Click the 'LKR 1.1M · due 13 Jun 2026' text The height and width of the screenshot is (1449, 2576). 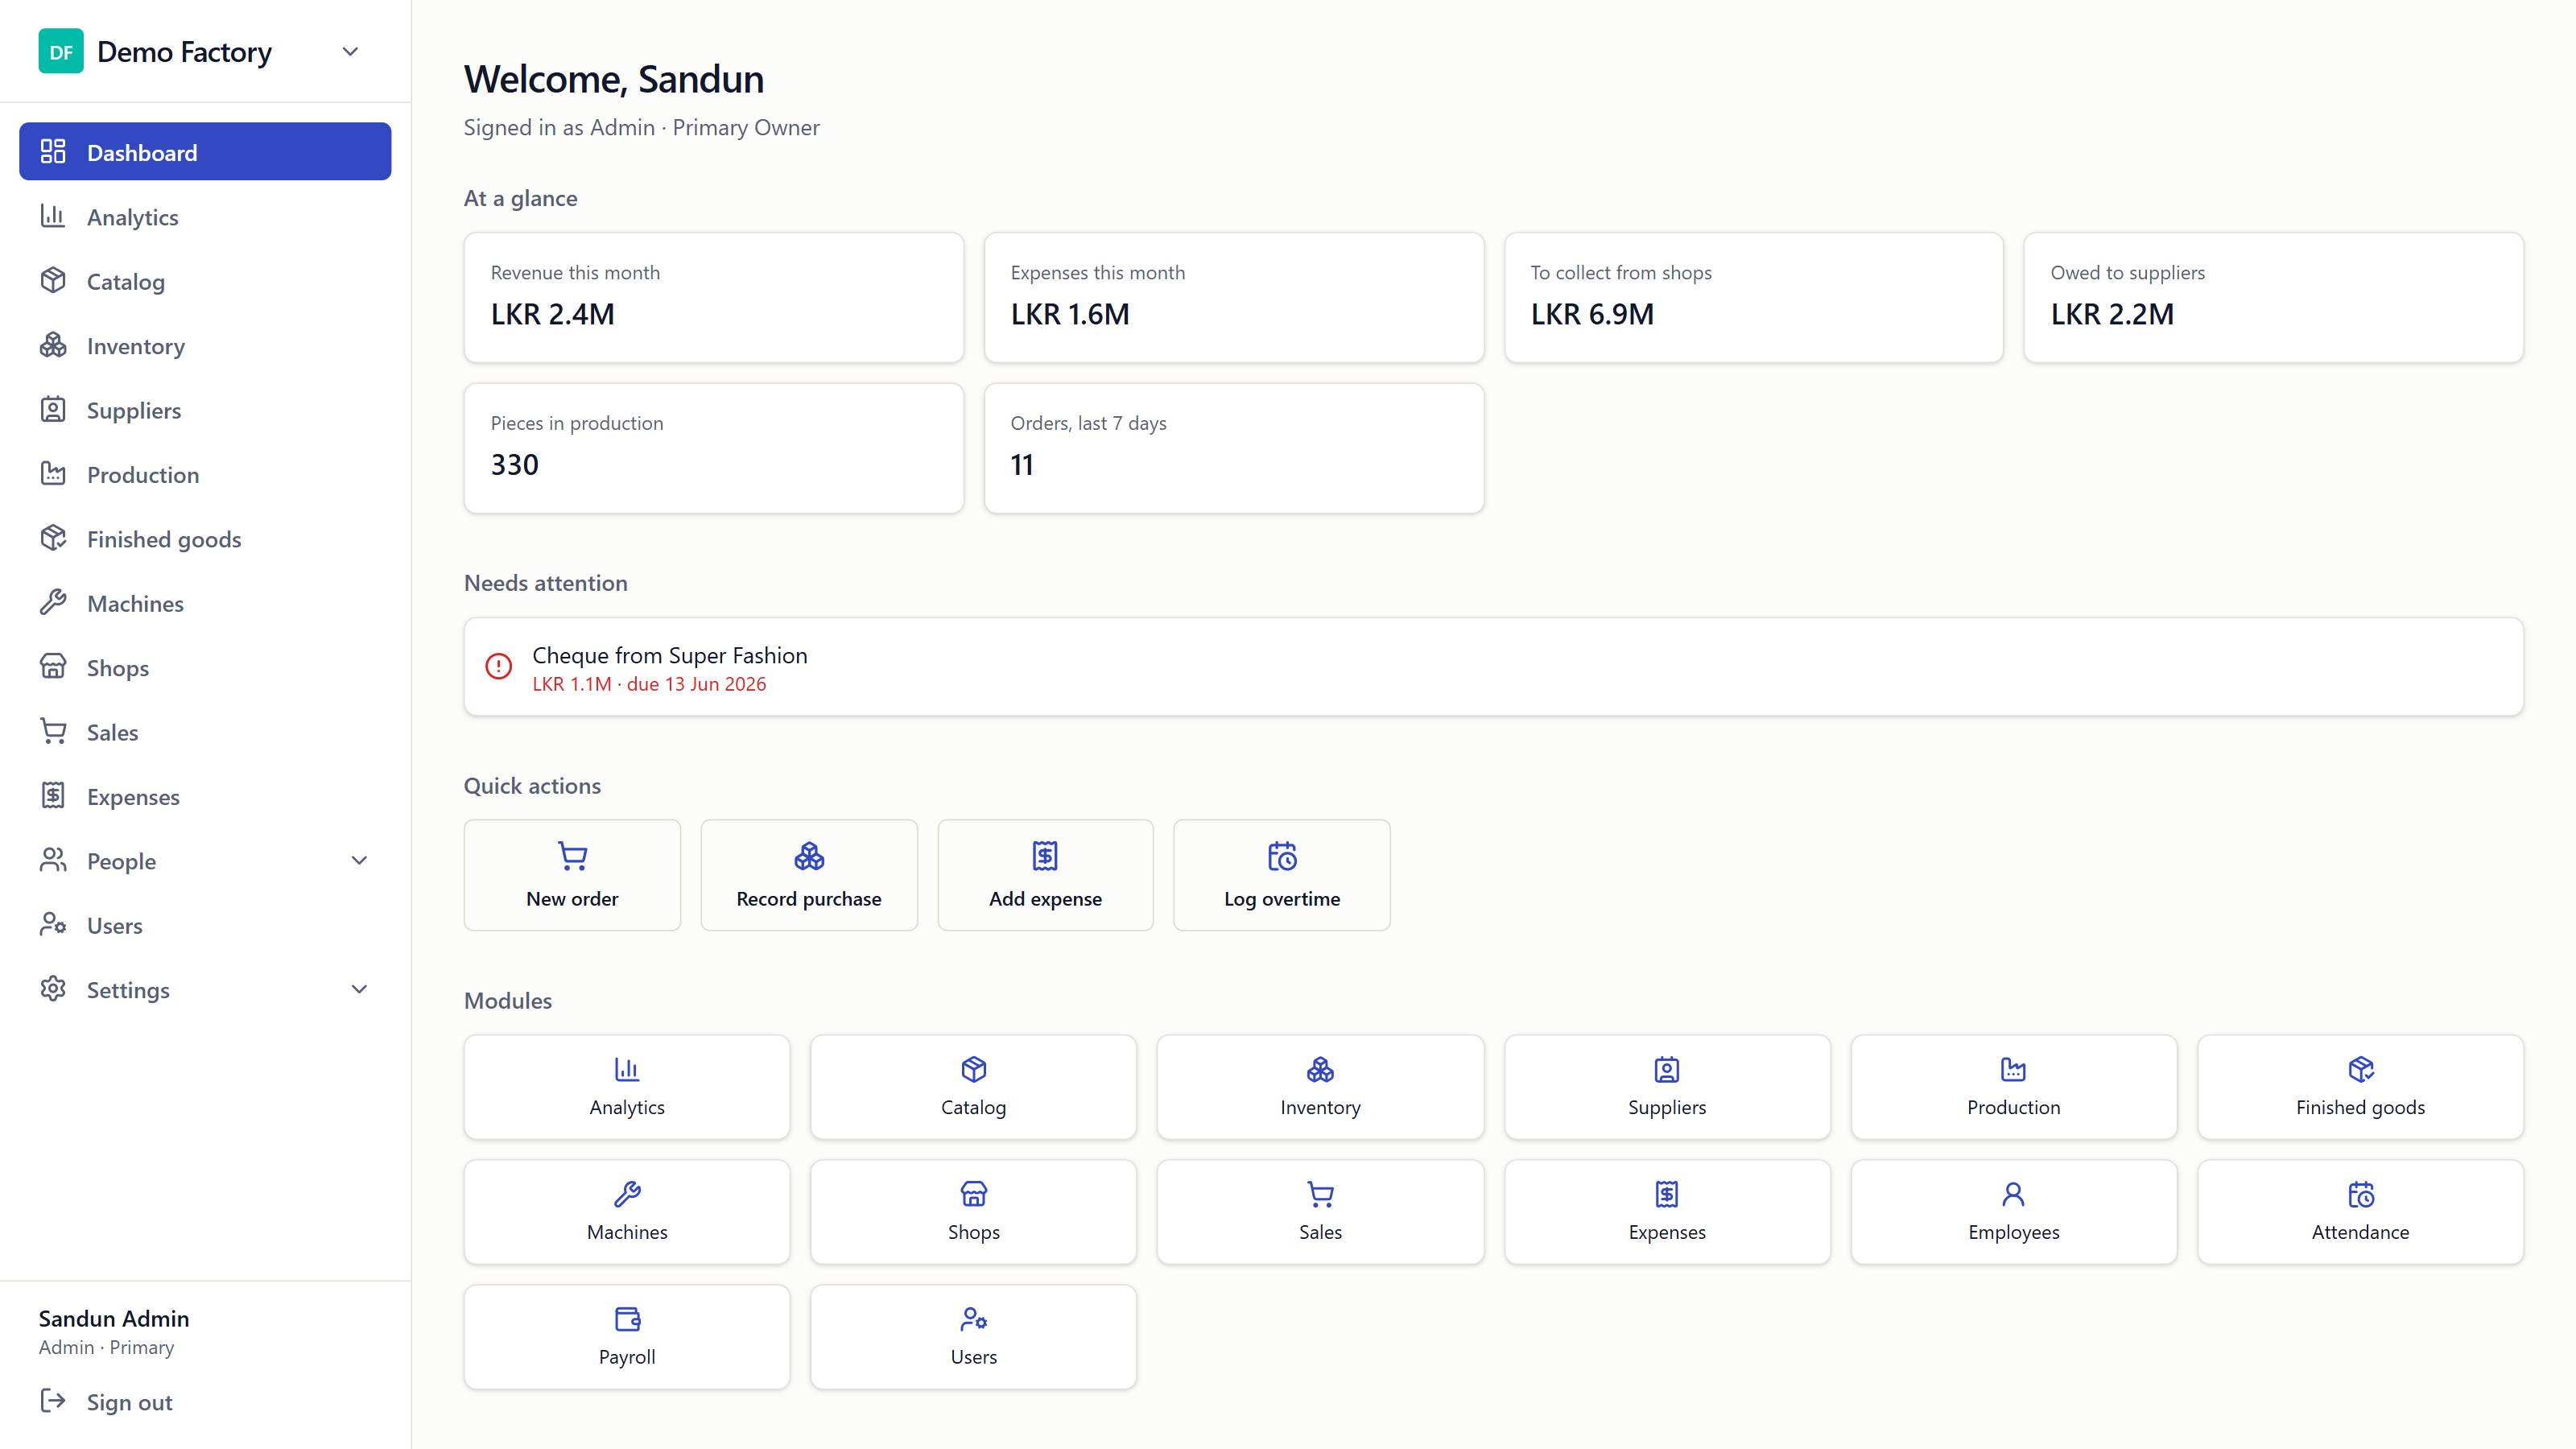[649, 684]
